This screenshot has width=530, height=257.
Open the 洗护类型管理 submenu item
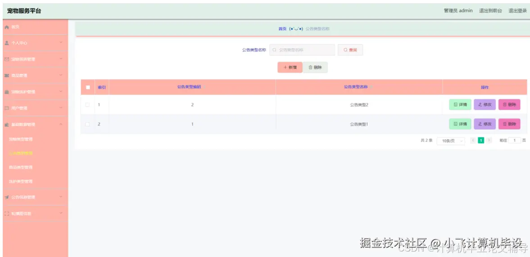[x=21, y=182]
